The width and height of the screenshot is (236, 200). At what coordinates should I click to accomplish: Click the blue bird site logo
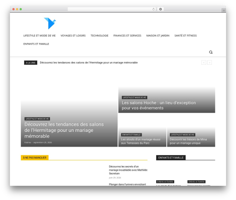tap(50, 23)
